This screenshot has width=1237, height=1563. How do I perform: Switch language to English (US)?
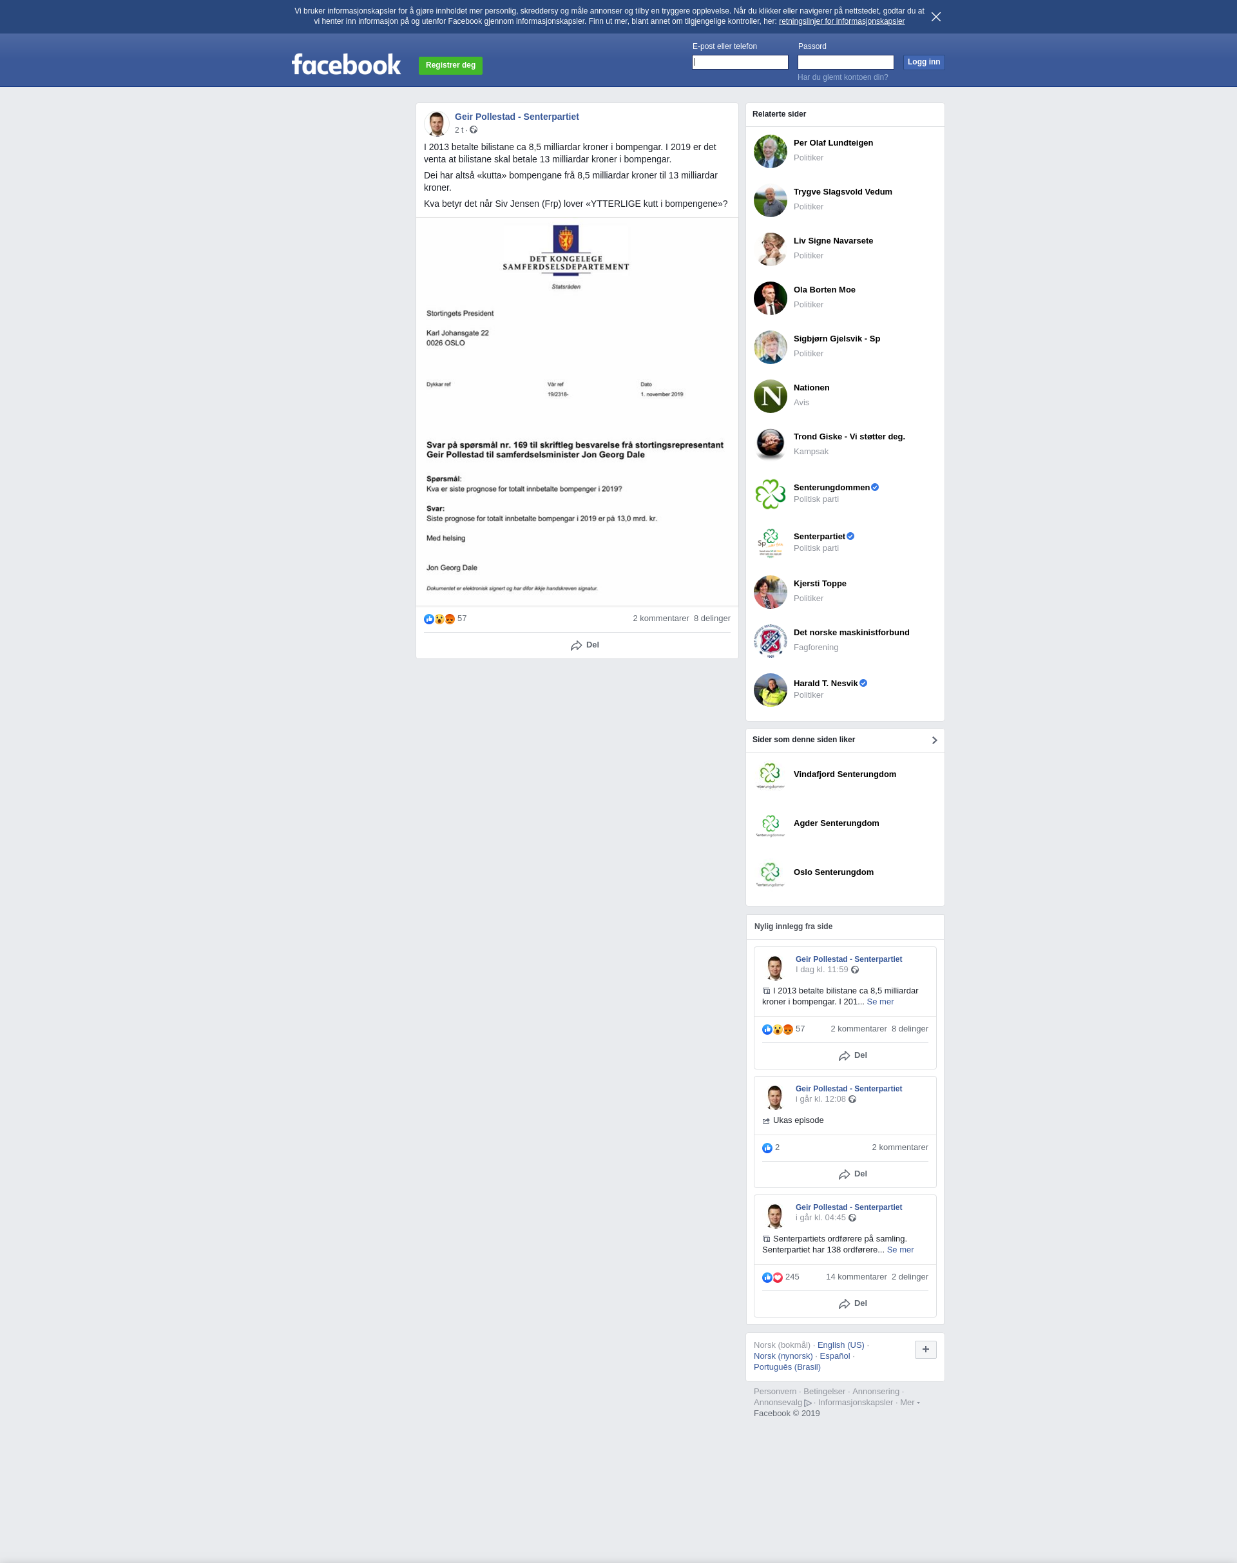click(x=840, y=1345)
